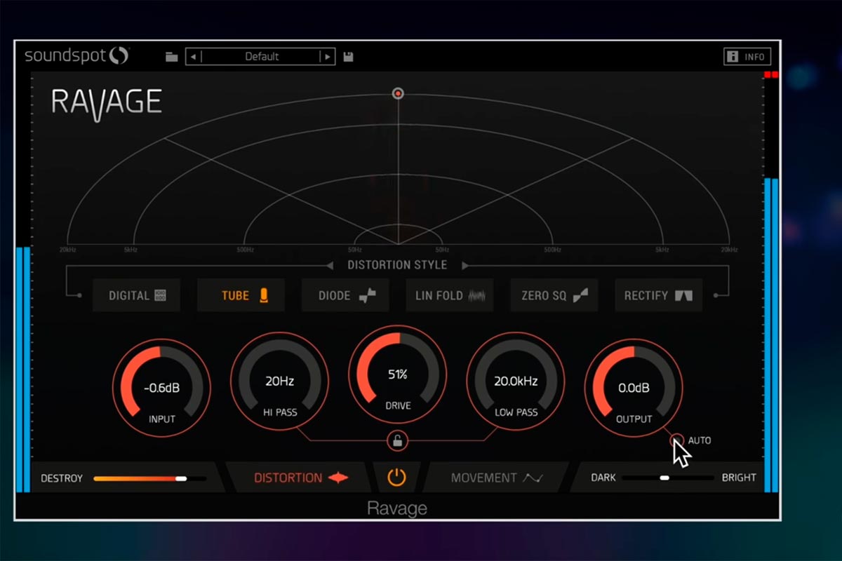Click the orange node atop the spectrum display
This screenshot has height=561, width=842.
398,93
